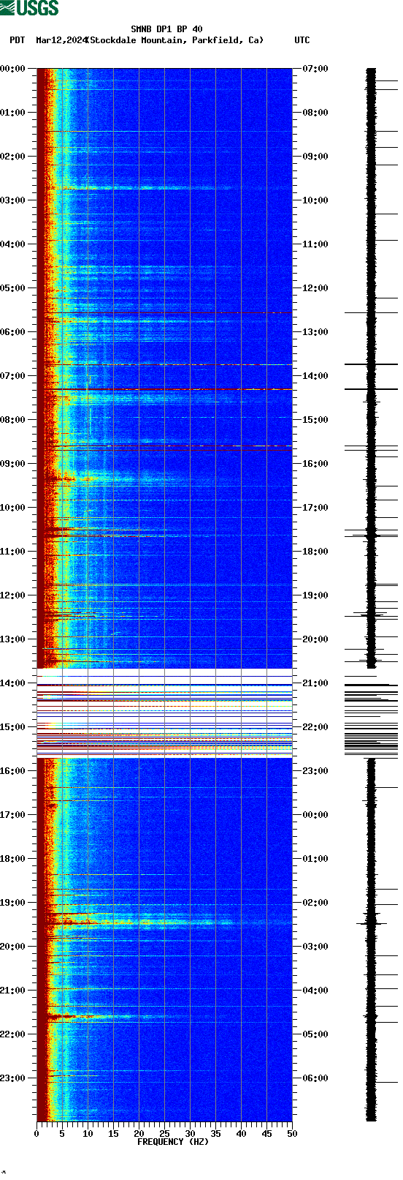
Task: Click the 00:00 UTC time label
Action: 315,815
